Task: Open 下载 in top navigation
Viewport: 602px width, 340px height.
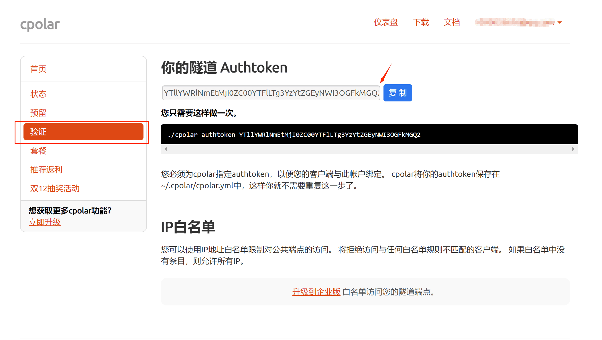Action: click(x=421, y=22)
